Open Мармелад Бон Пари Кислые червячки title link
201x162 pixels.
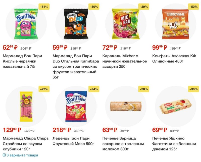(22, 61)
